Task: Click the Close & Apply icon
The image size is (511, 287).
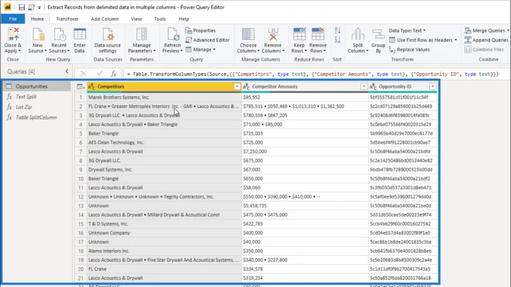Action: pos(13,34)
